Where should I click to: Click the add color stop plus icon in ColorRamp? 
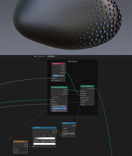[35, 136]
